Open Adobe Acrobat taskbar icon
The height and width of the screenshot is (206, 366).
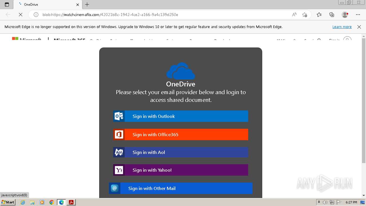point(71,202)
